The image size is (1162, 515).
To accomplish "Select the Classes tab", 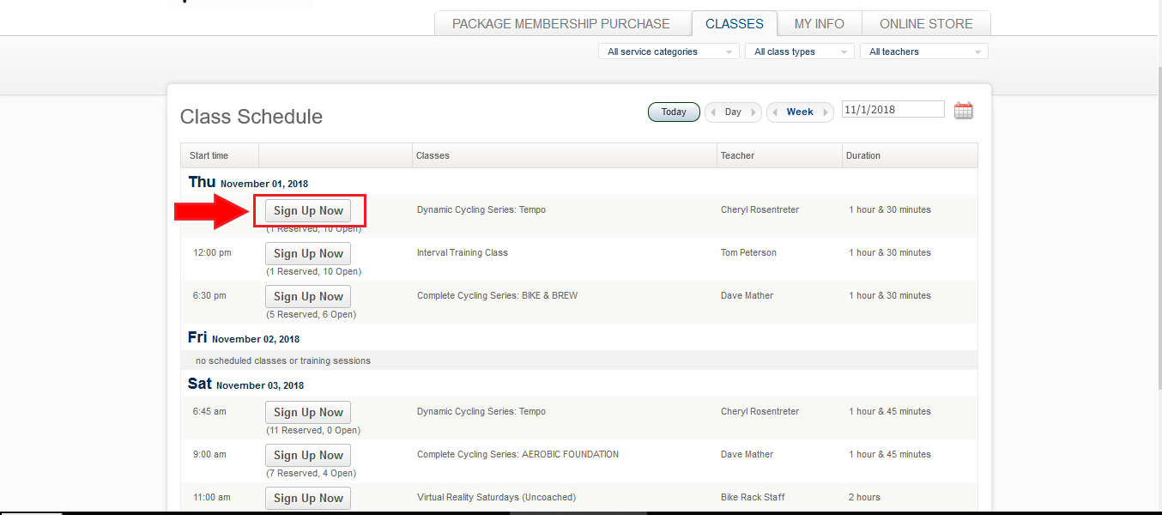I will (734, 24).
